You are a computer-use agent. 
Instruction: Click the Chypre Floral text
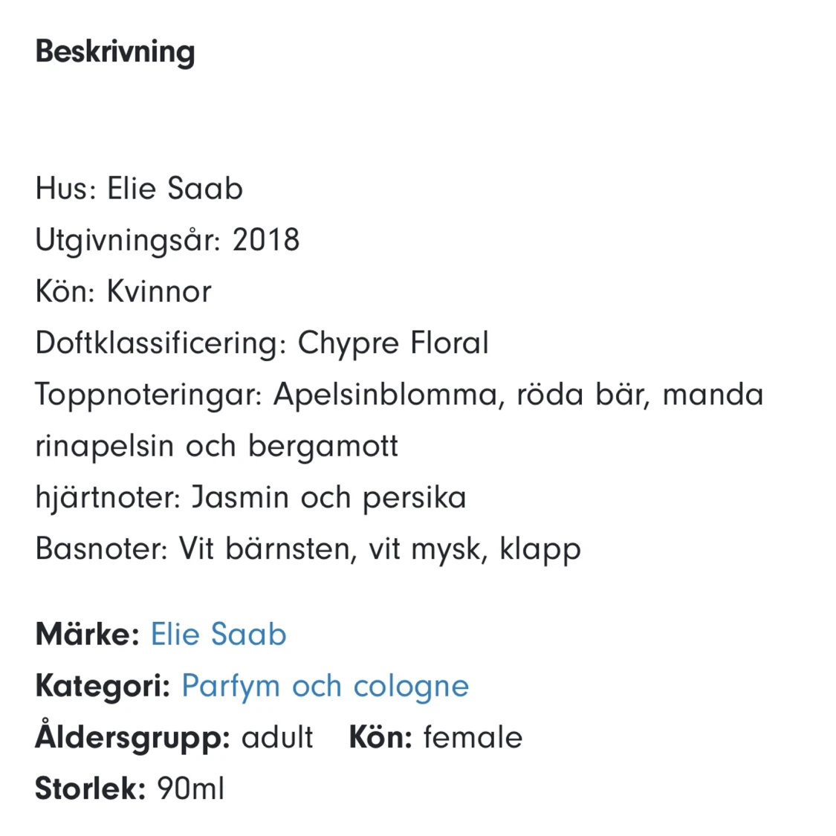point(393,343)
